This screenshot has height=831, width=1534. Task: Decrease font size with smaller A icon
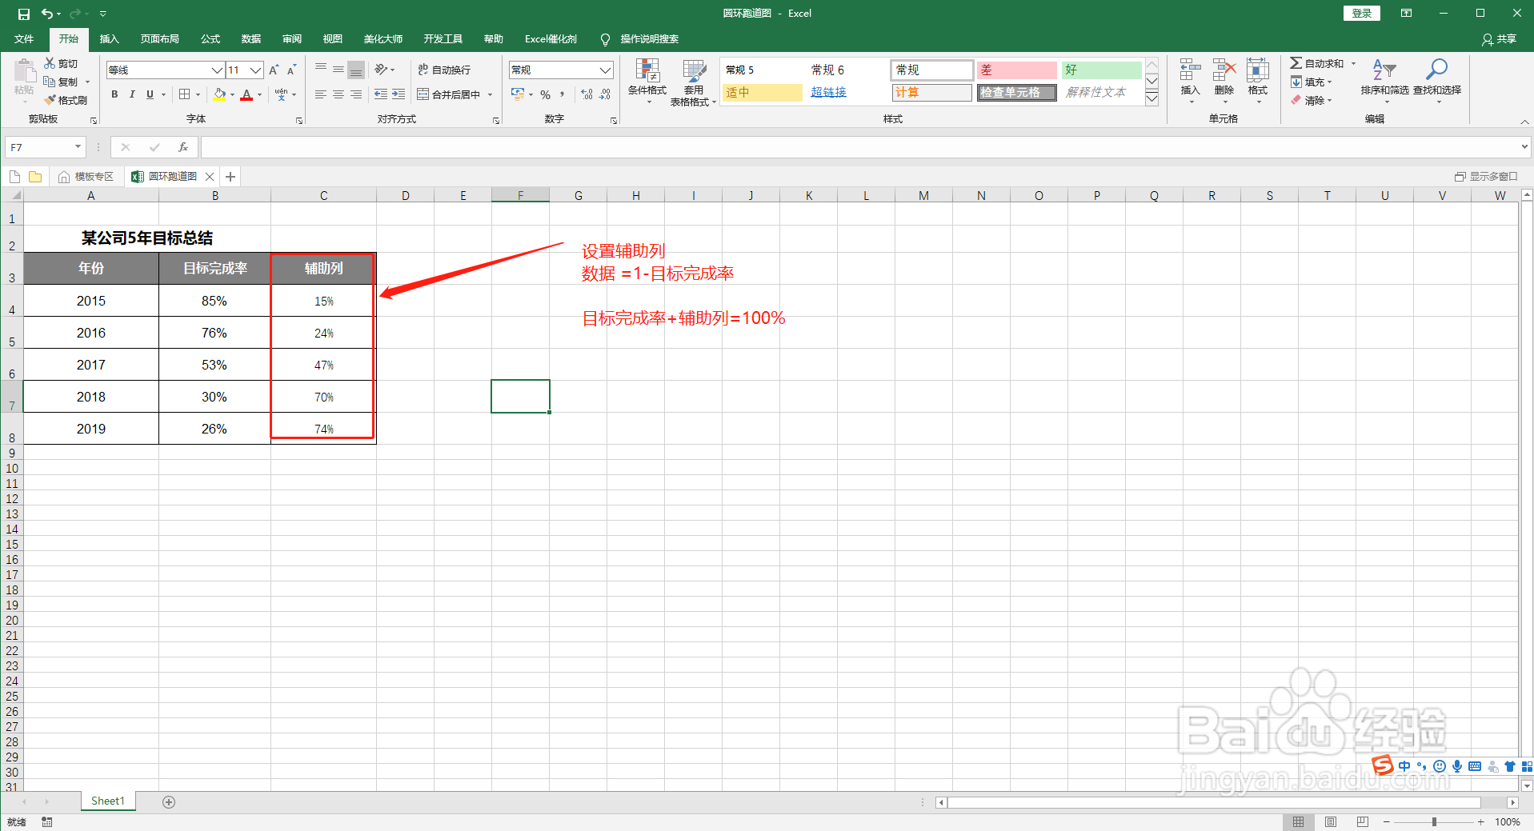[x=291, y=70]
